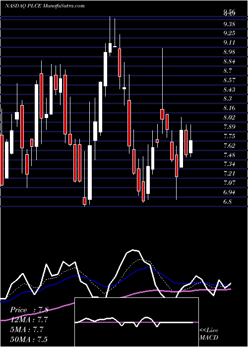The width and height of the screenshot is (248, 347).
Task: Click the 7.07 price level label
Action: pos(229,183)
